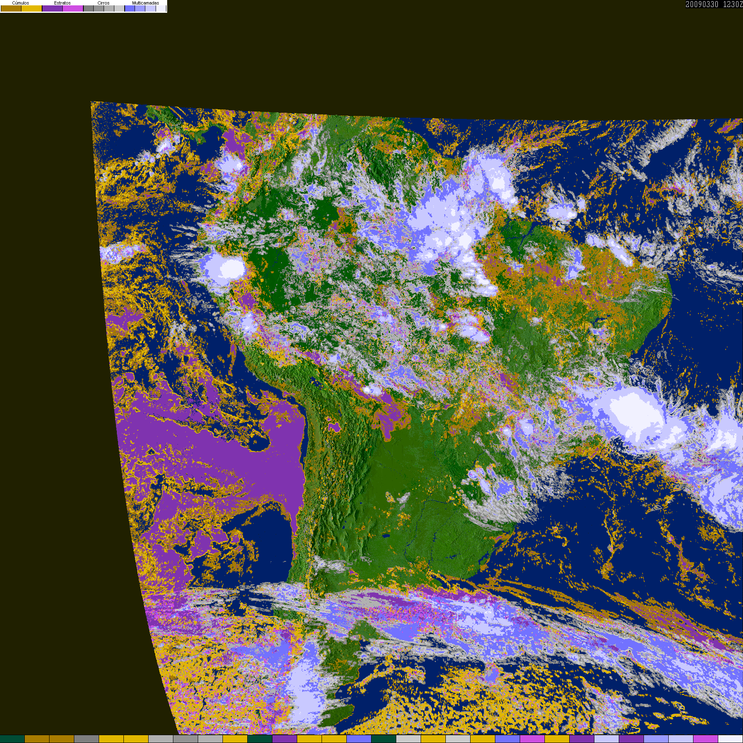Choose the second-darkest blue Multicamadas swatch
743x743 pixels.
(x=140, y=8)
